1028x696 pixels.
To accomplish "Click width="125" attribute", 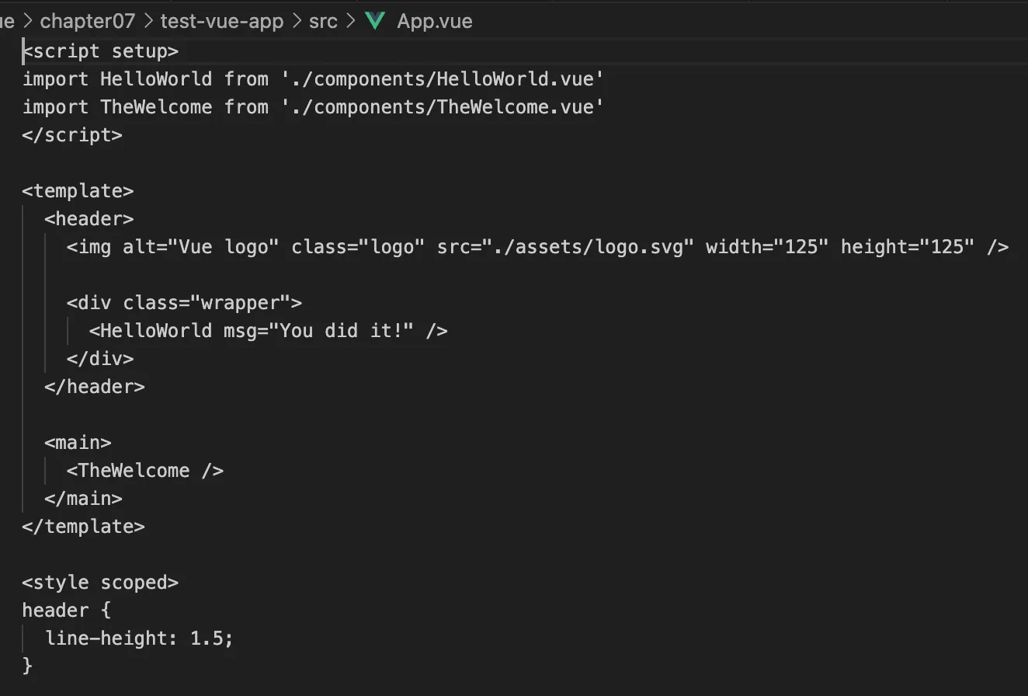I will click(768, 247).
